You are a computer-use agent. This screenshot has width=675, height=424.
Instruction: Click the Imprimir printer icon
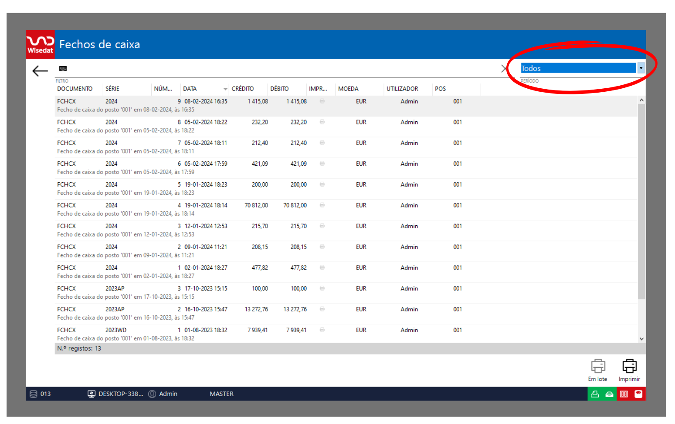pyautogui.click(x=629, y=366)
